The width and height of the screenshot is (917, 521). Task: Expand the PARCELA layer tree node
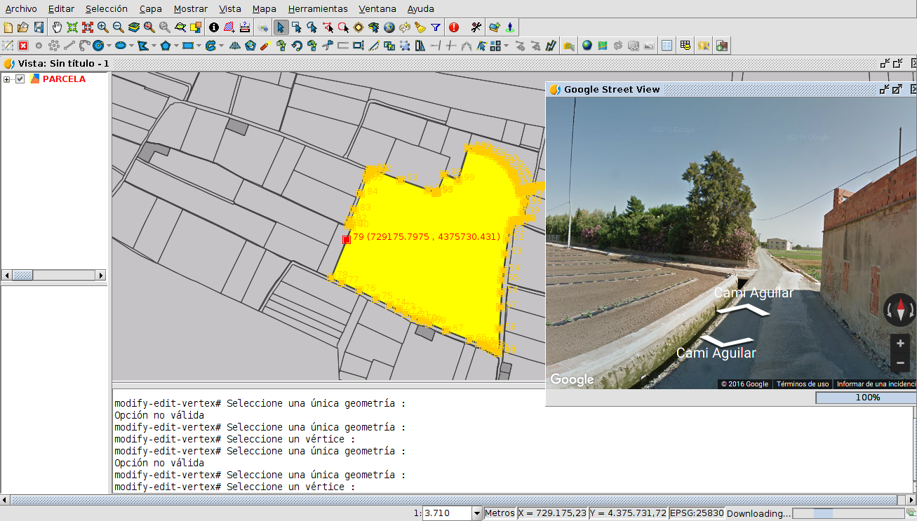[x=7, y=79]
